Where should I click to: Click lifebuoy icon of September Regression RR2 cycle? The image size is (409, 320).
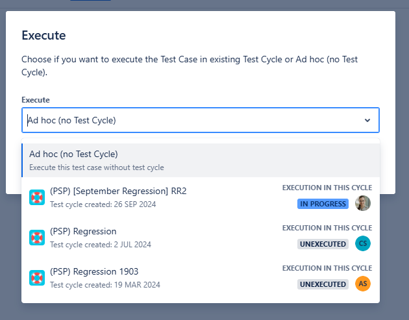click(x=37, y=197)
